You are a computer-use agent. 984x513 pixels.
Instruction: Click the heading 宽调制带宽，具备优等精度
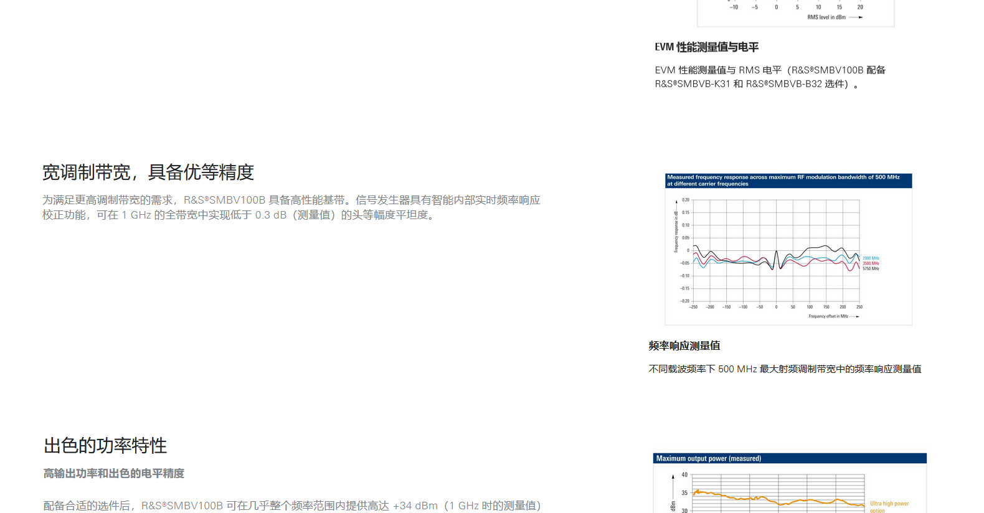[x=148, y=172]
